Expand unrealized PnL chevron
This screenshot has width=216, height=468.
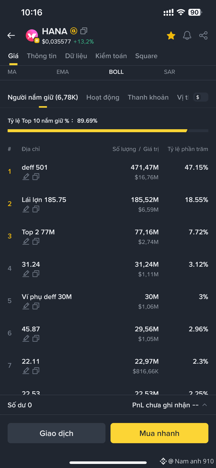click(x=205, y=405)
